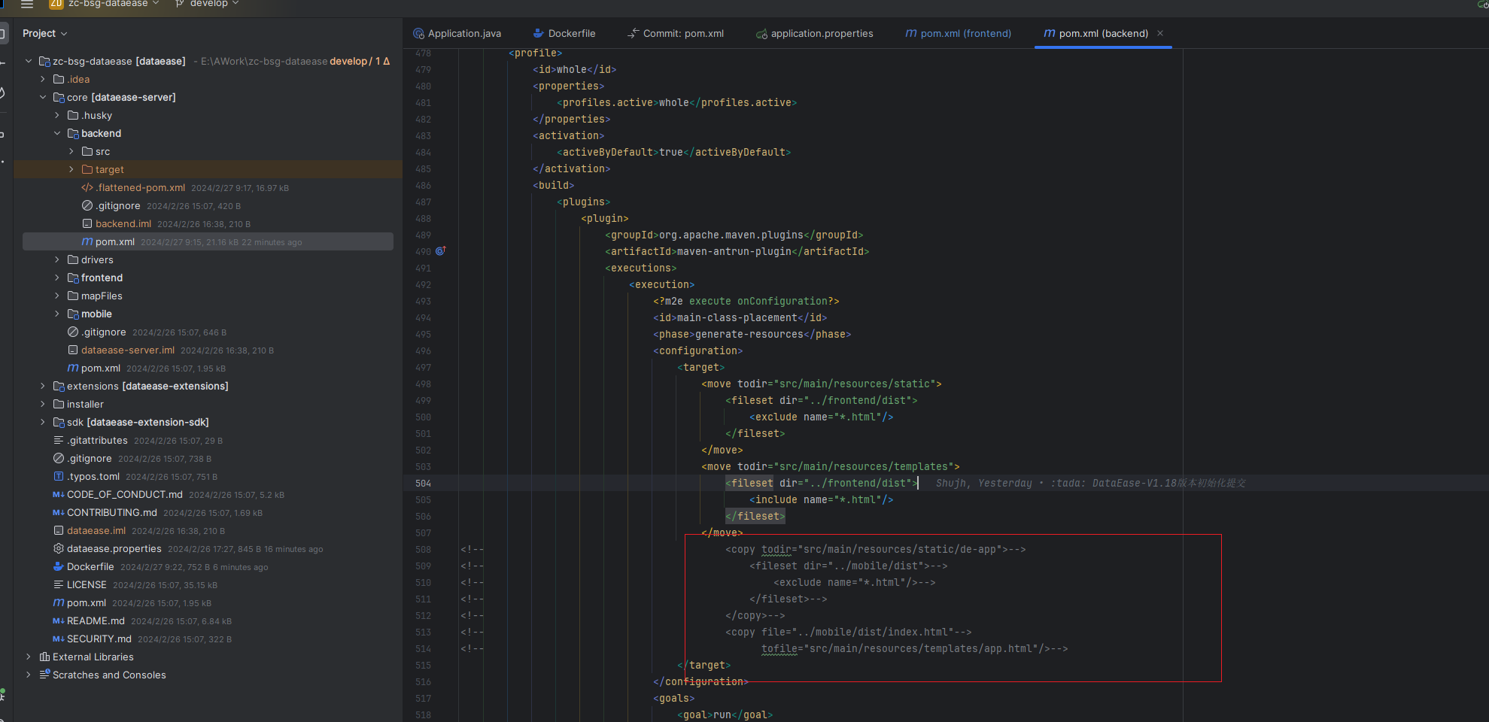Click the dataease.properties settings gear icon
This screenshot has height=722, width=1489.
pos(59,548)
